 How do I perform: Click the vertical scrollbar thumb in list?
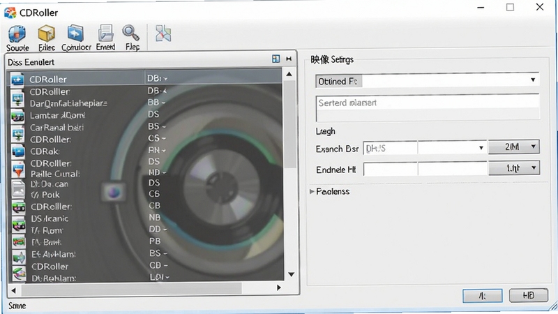coord(290,124)
